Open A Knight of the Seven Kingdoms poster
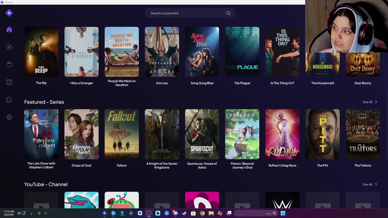388x218 pixels. pos(162,134)
